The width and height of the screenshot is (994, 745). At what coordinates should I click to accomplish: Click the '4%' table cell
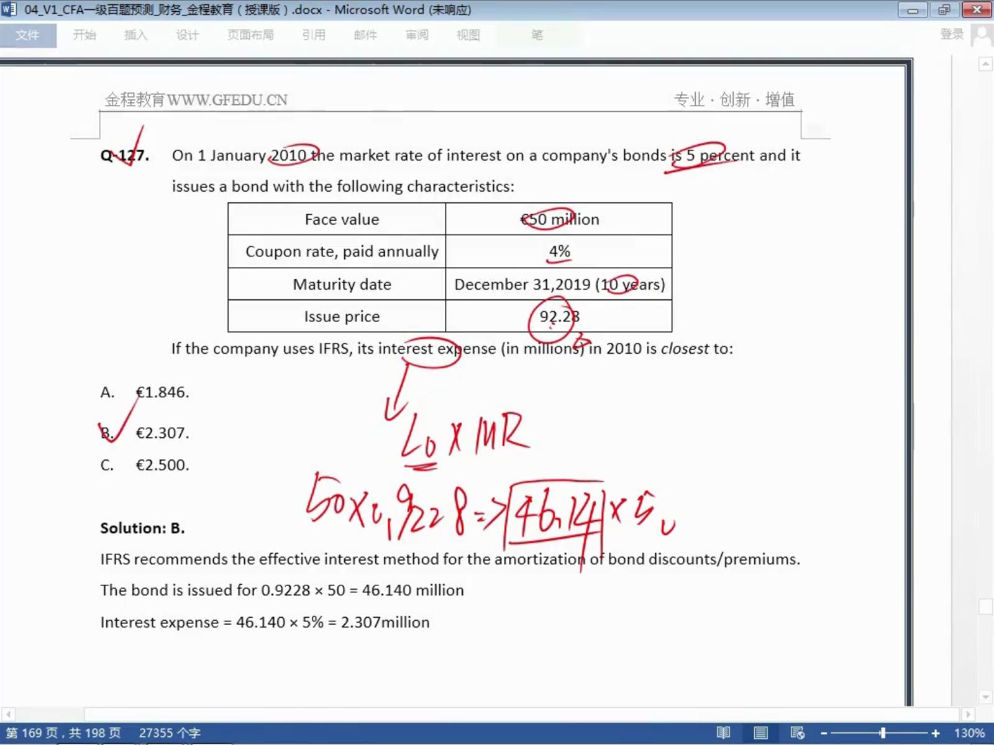point(559,251)
